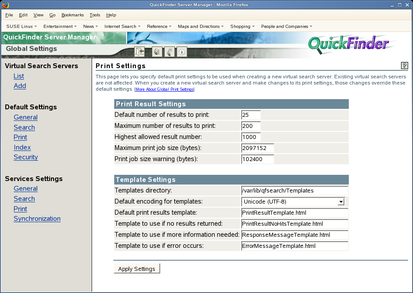Image resolution: width=413 pixels, height=293 pixels.
Task: Click the ErrorMessageTemplate.html field
Action: point(295,246)
